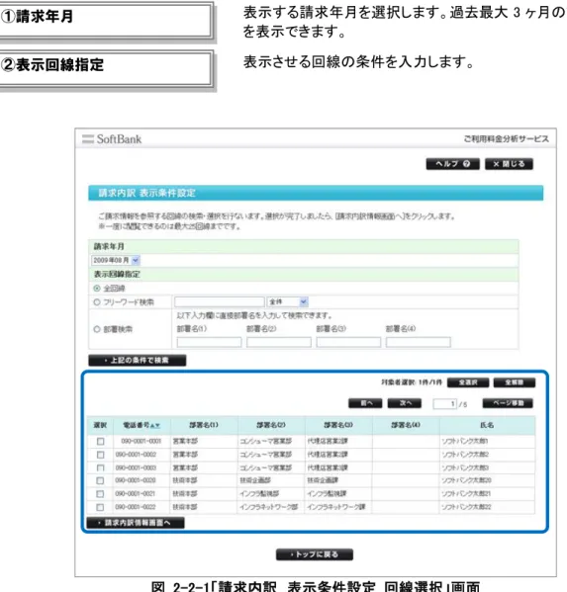This screenshot has width=567, height=592.
Task: Click the トップに戻る button
Action: tap(315, 554)
